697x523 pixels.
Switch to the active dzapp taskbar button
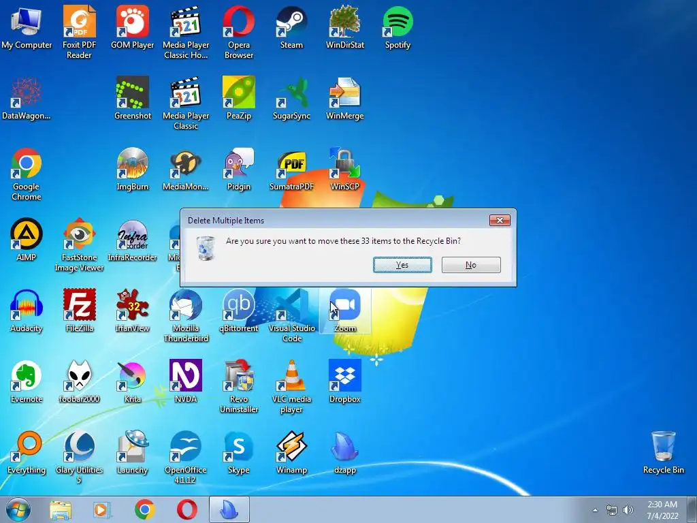[x=229, y=510]
